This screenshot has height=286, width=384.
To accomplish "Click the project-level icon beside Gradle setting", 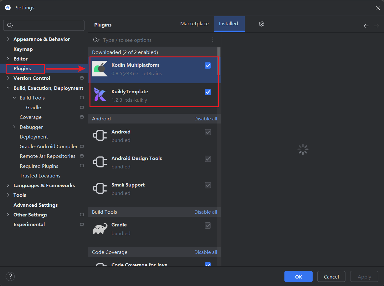I will click(82, 107).
